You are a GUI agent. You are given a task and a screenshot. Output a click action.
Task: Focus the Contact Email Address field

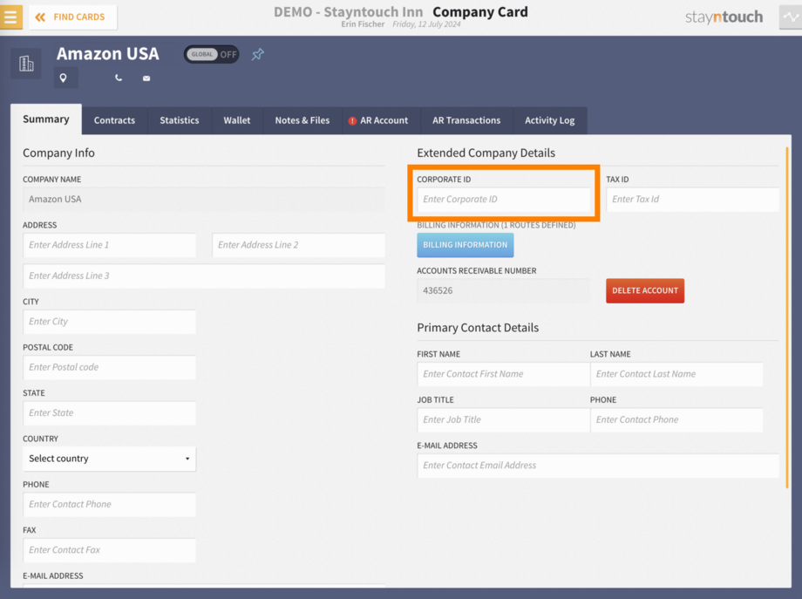point(598,466)
